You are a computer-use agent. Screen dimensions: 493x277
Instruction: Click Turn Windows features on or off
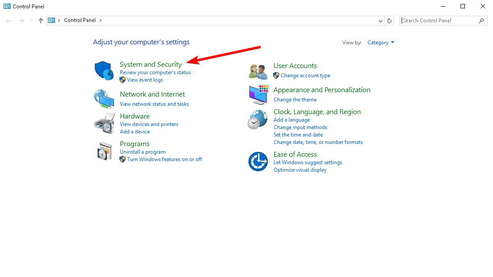[165, 159]
